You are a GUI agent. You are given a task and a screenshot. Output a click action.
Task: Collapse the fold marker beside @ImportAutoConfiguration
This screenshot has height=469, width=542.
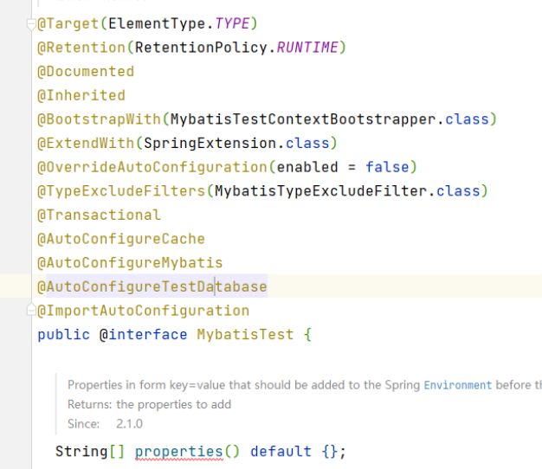[x=31, y=310]
